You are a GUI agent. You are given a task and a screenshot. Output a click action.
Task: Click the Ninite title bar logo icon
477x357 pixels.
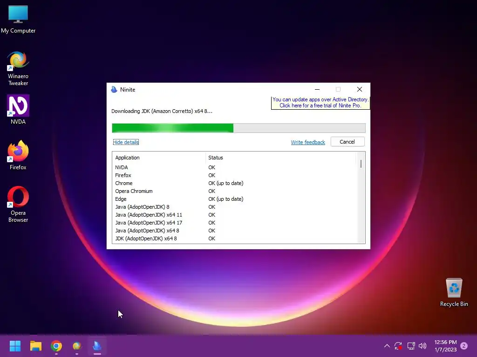click(x=114, y=90)
